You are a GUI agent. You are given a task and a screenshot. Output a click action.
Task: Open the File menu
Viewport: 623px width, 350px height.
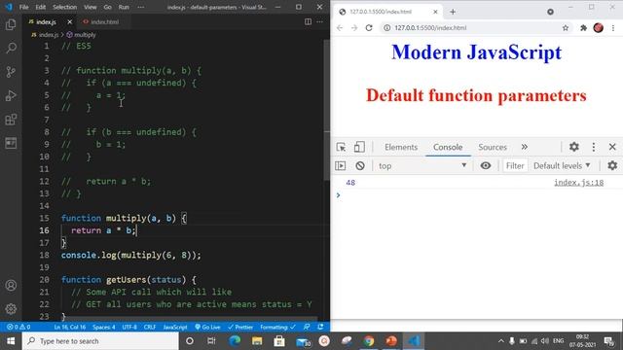click(x=23, y=7)
